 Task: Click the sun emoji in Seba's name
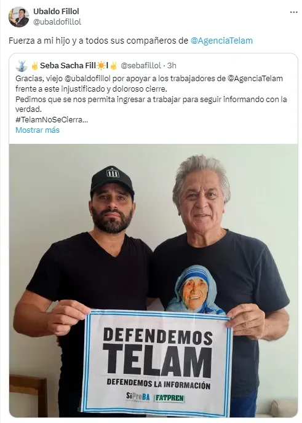pyautogui.click(x=101, y=66)
